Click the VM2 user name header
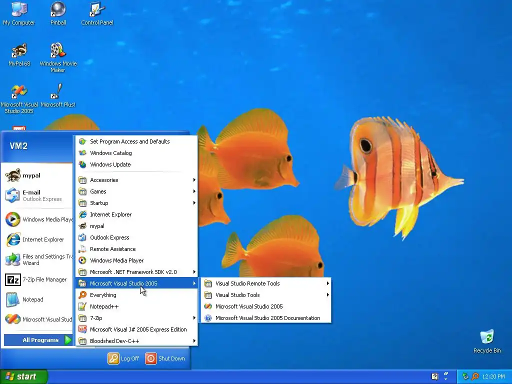This screenshot has height=384, width=512. pos(18,145)
